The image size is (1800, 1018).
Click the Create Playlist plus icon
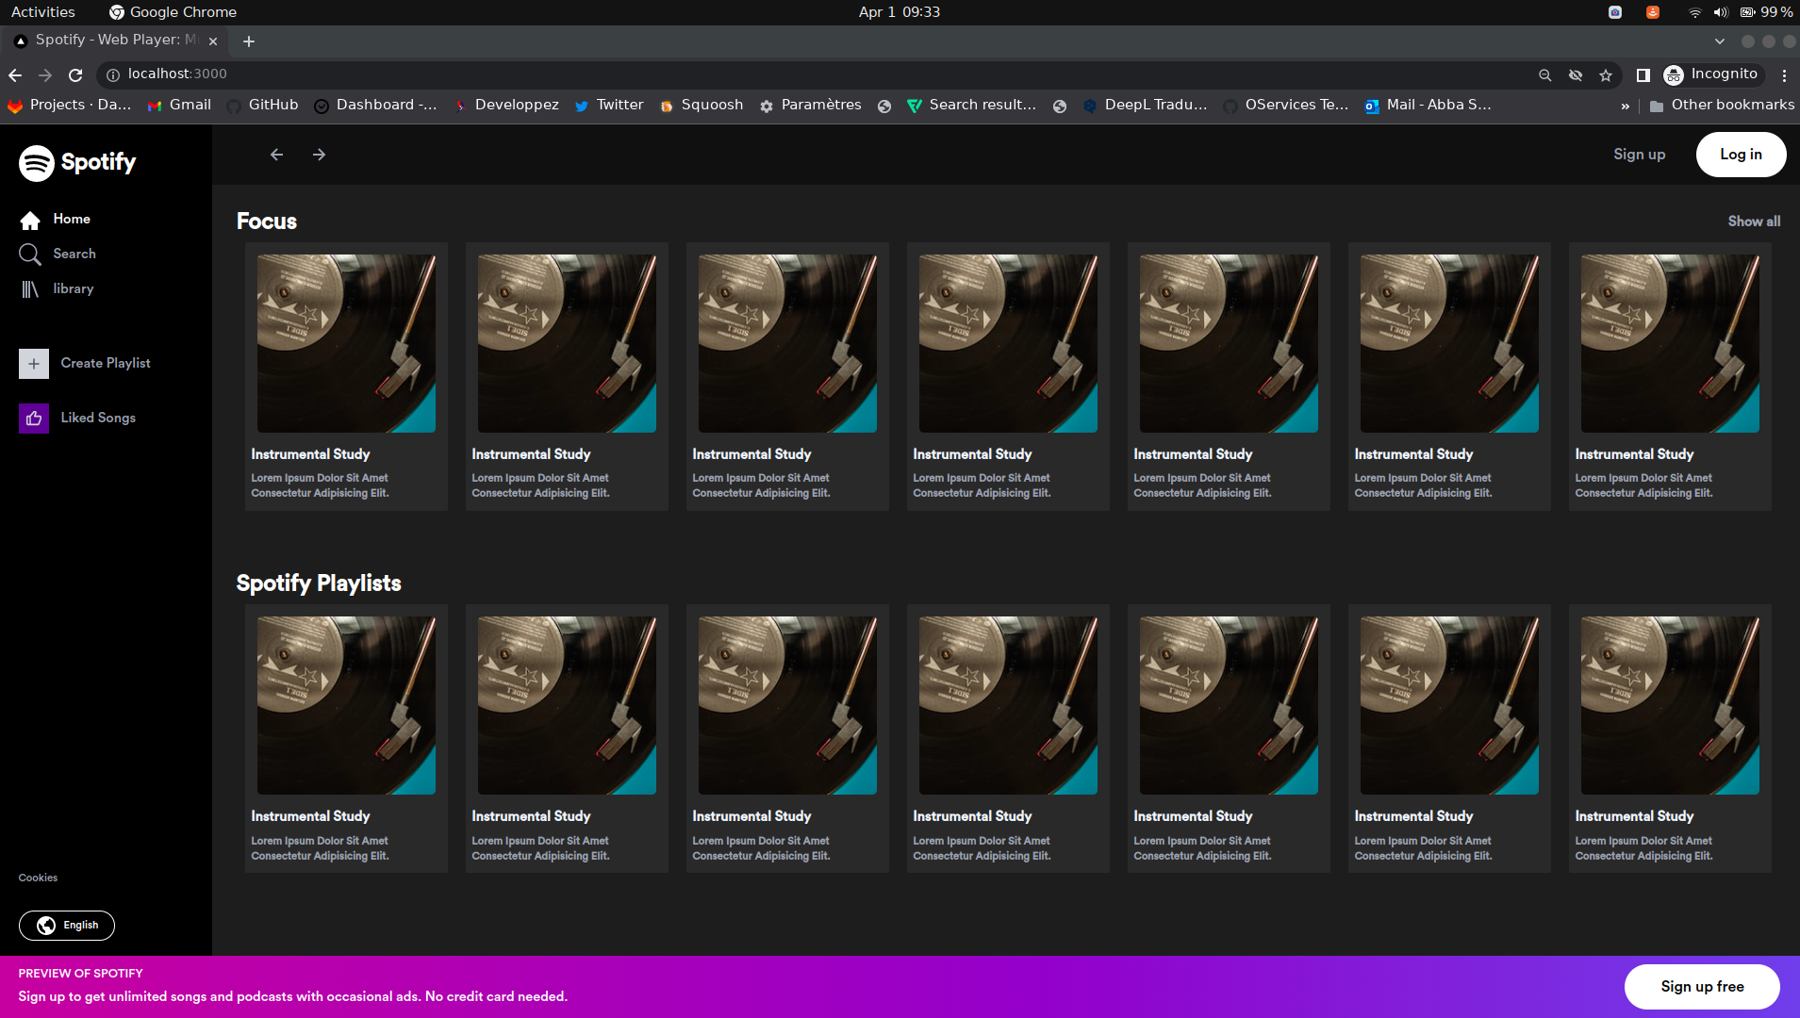point(33,363)
